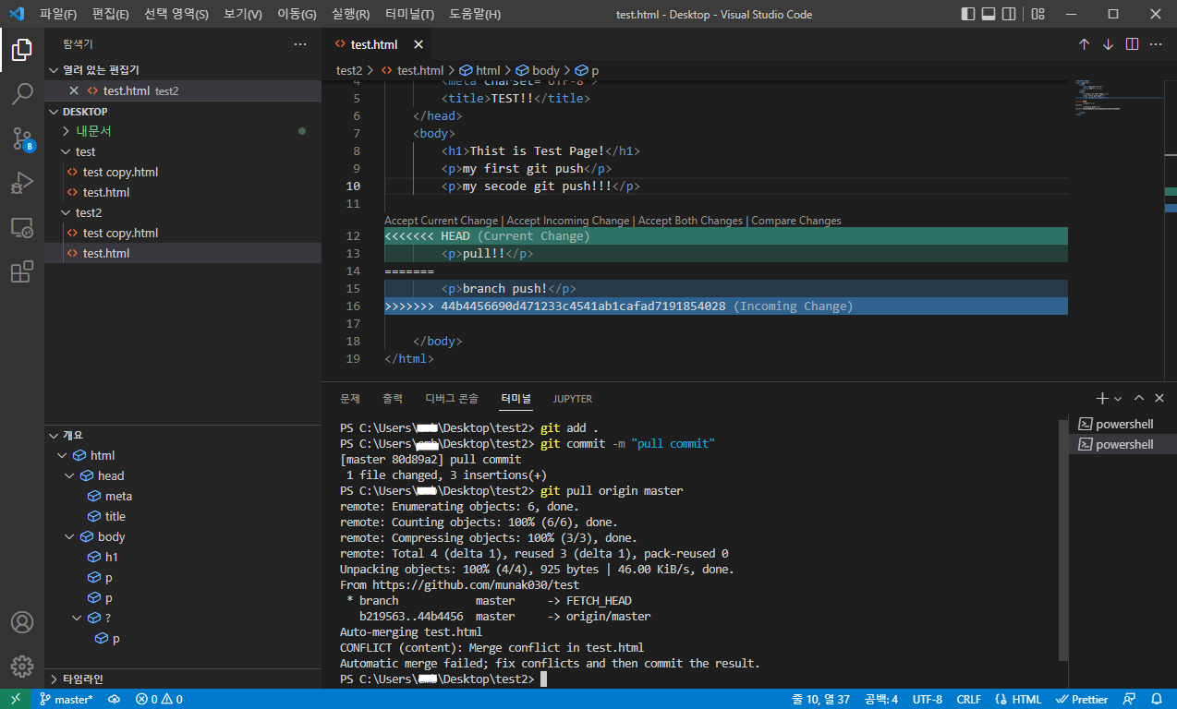1177x709 pixels.
Task: Click Compare Changes link
Action: point(796,221)
